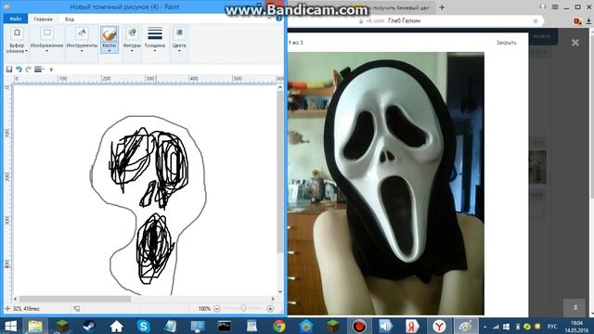The image size is (594, 334).
Task: Click the Paint horizontal scrollbar thumb
Action: click(x=75, y=299)
